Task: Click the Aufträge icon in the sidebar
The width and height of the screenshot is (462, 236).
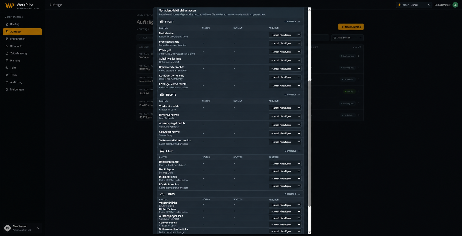Action: point(7,32)
